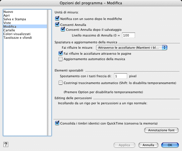Select Apri in the category list
This screenshot has height=151, width=182.
click(x=7, y=16)
